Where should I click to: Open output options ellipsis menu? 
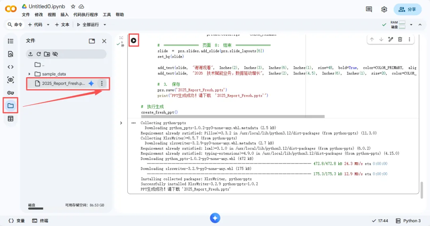click(x=133, y=123)
